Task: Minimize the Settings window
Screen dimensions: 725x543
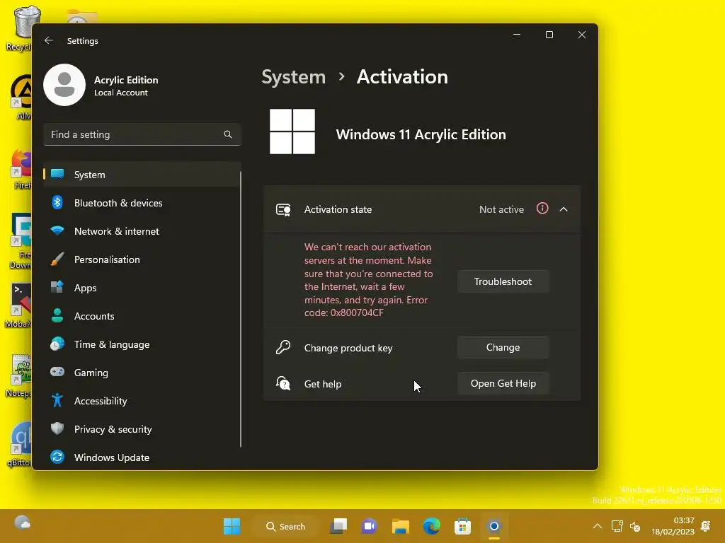Action: (x=517, y=35)
